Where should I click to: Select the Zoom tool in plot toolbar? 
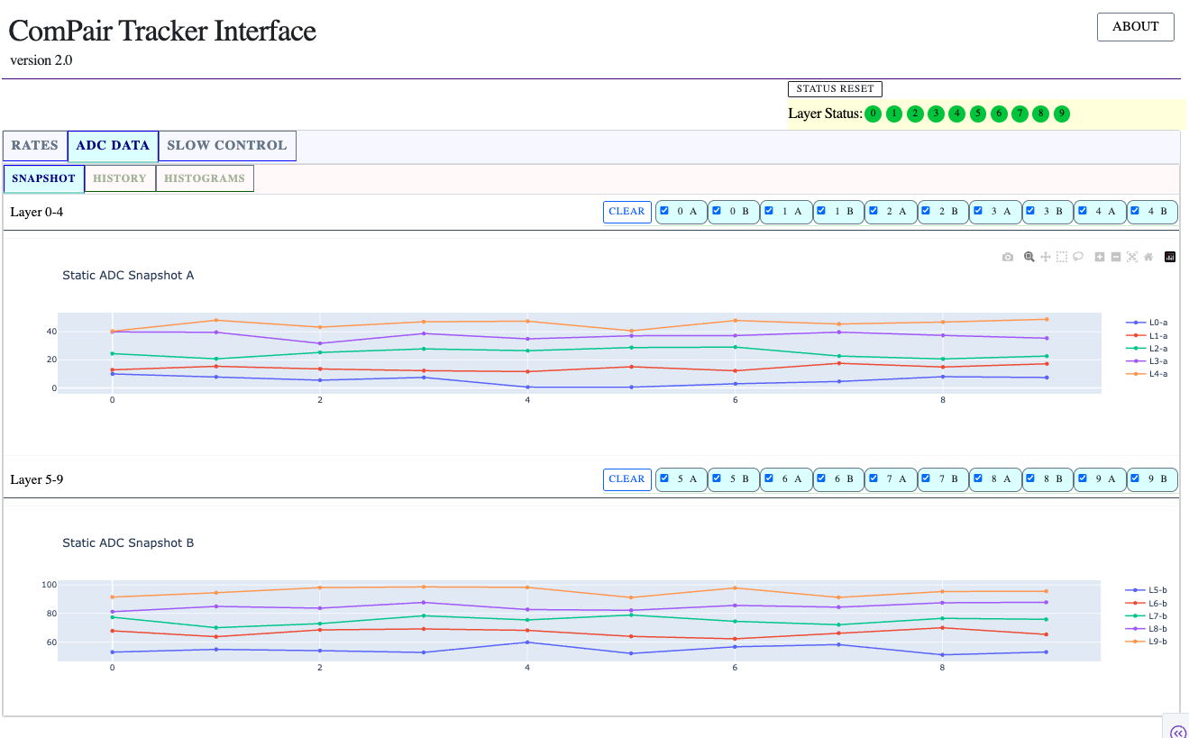(x=1029, y=258)
